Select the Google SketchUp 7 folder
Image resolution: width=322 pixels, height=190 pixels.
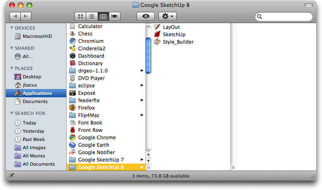(x=106, y=160)
